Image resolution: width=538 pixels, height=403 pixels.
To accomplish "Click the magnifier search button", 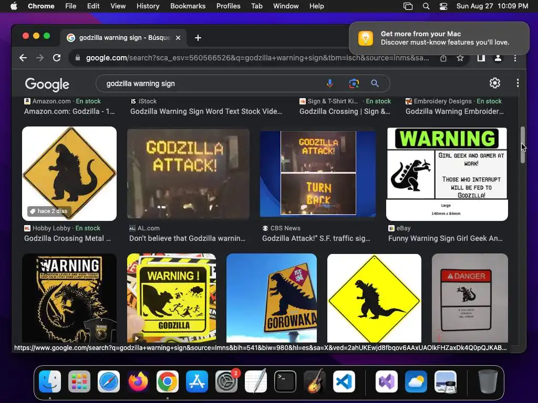I will tap(375, 83).
